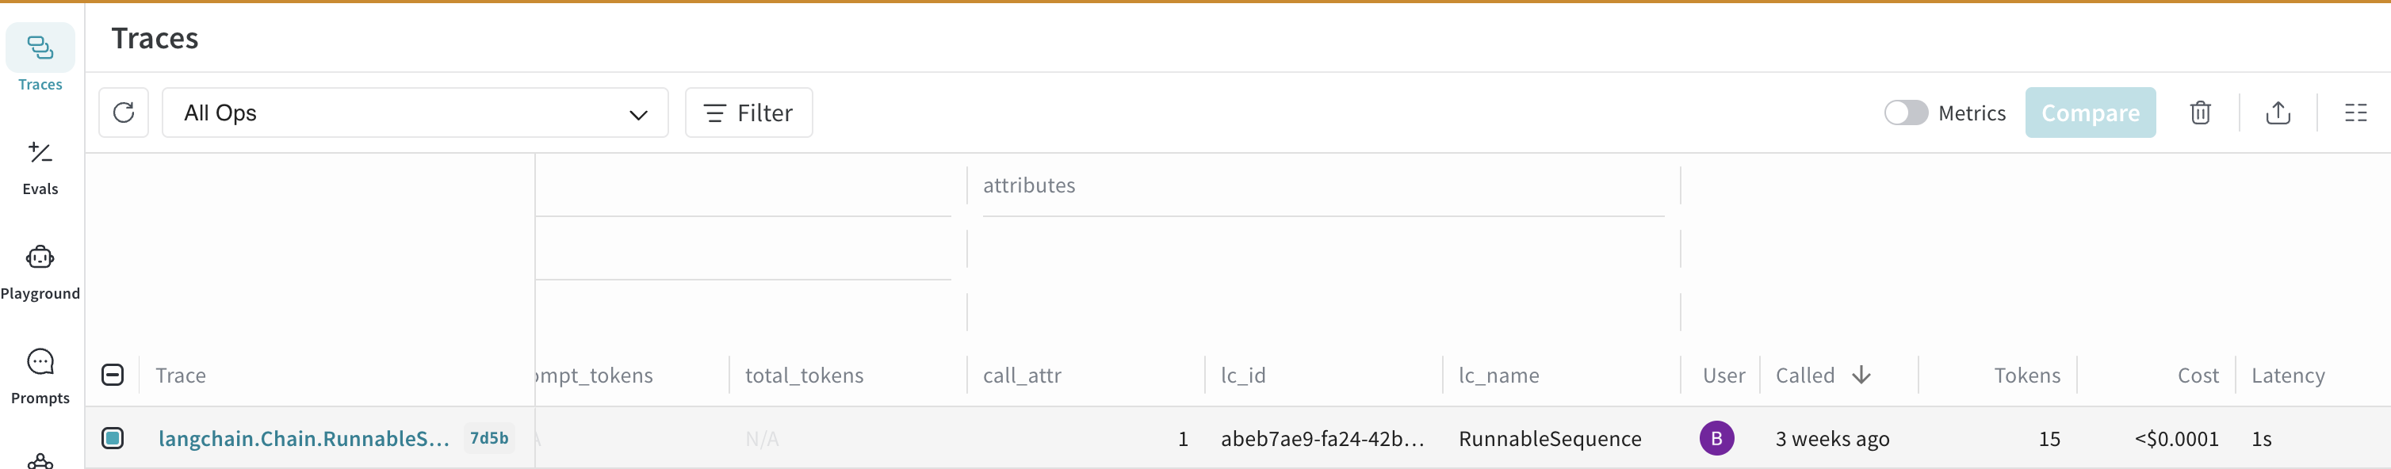Refresh the traces list
Image resolution: width=2391 pixels, height=469 pixels.
click(124, 112)
